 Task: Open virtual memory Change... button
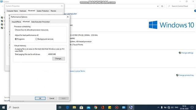click(x=58, y=59)
